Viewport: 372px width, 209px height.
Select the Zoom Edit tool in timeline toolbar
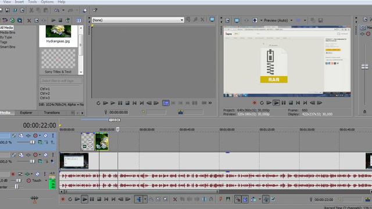[x=165, y=199]
